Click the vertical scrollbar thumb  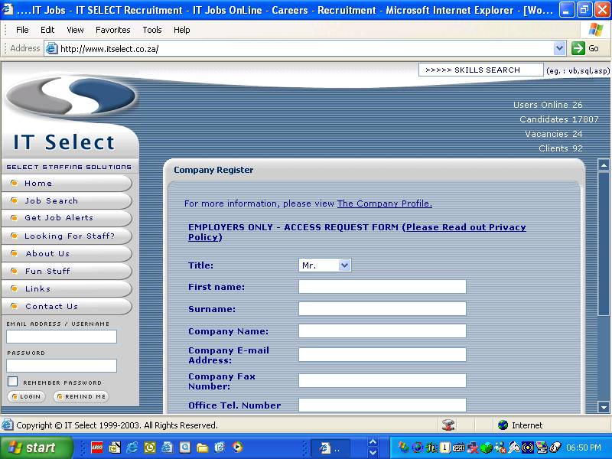(x=604, y=243)
